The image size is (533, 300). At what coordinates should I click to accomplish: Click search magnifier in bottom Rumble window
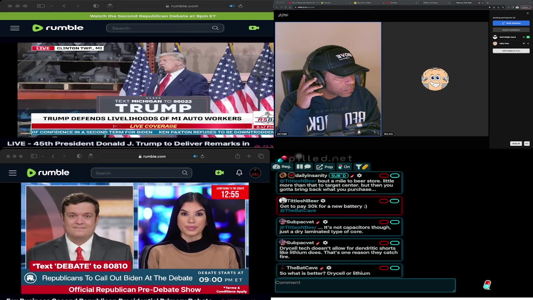click(185, 173)
